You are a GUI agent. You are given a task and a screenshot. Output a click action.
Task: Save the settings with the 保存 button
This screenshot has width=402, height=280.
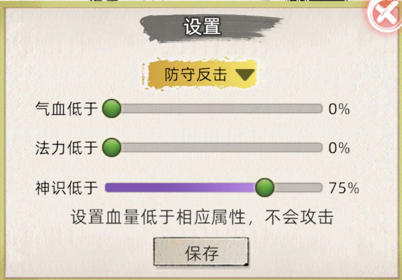tap(201, 252)
